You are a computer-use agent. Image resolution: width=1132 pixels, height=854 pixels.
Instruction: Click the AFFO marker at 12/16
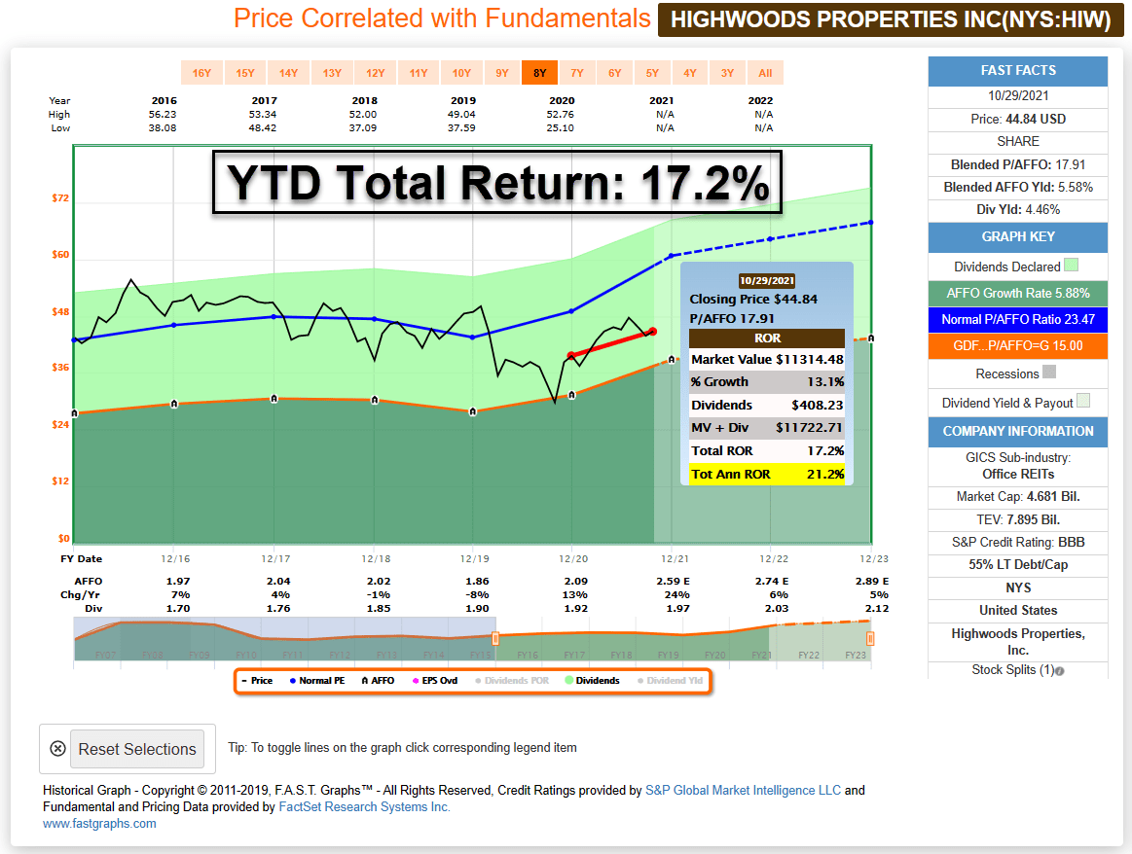pyautogui.click(x=174, y=404)
